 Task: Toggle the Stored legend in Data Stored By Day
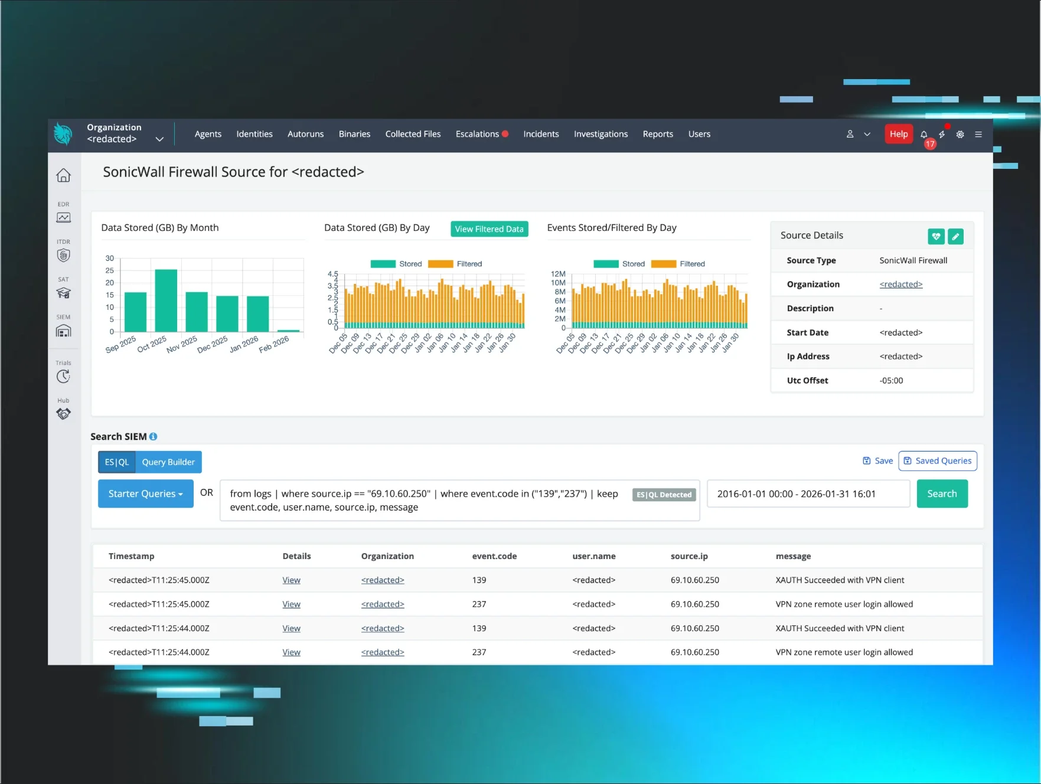396,264
